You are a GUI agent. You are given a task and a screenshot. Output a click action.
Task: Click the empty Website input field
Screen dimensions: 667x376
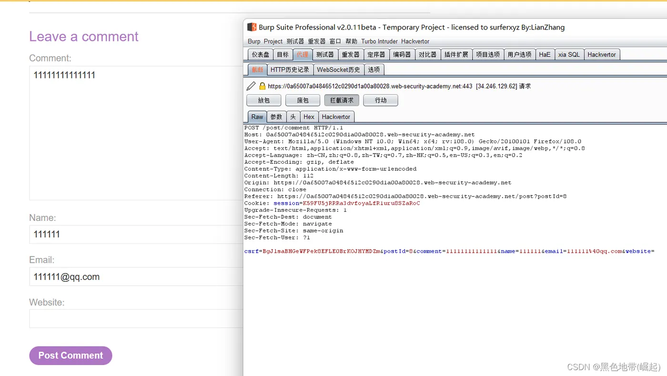(136, 319)
